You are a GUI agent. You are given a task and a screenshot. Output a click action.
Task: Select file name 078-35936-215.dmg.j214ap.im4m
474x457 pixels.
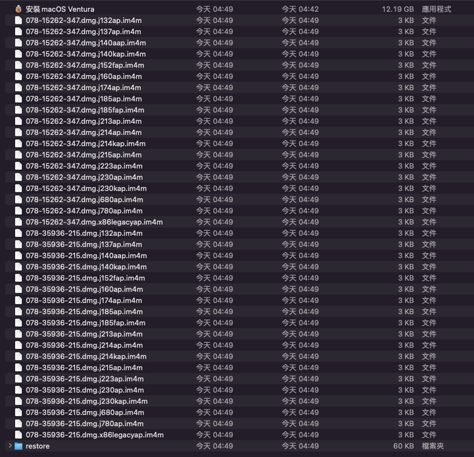click(84, 345)
